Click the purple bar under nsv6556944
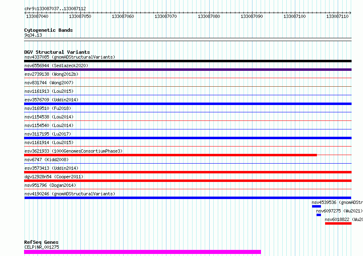This screenshot has height=256, width=363. coord(188,70)
